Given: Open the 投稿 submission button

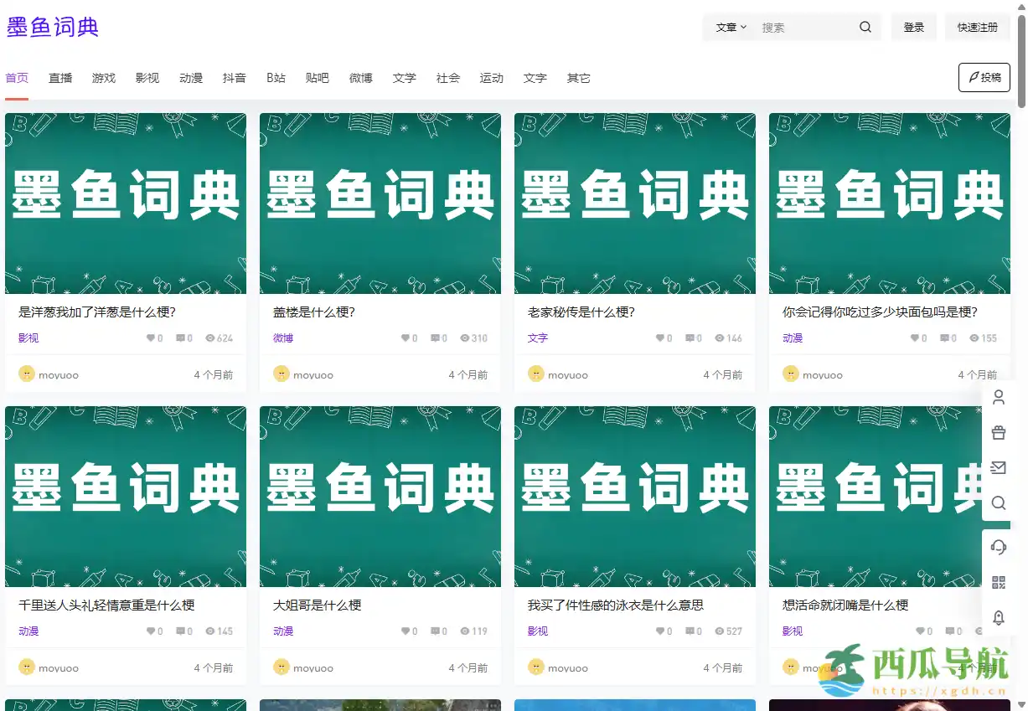Looking at the screenshot, I should click(984, 77).
